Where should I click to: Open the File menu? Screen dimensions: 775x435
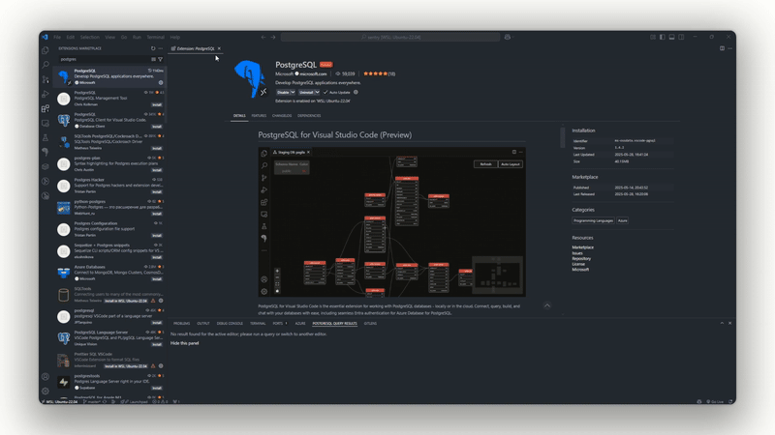pyautogui.click(x=57, y=37)
